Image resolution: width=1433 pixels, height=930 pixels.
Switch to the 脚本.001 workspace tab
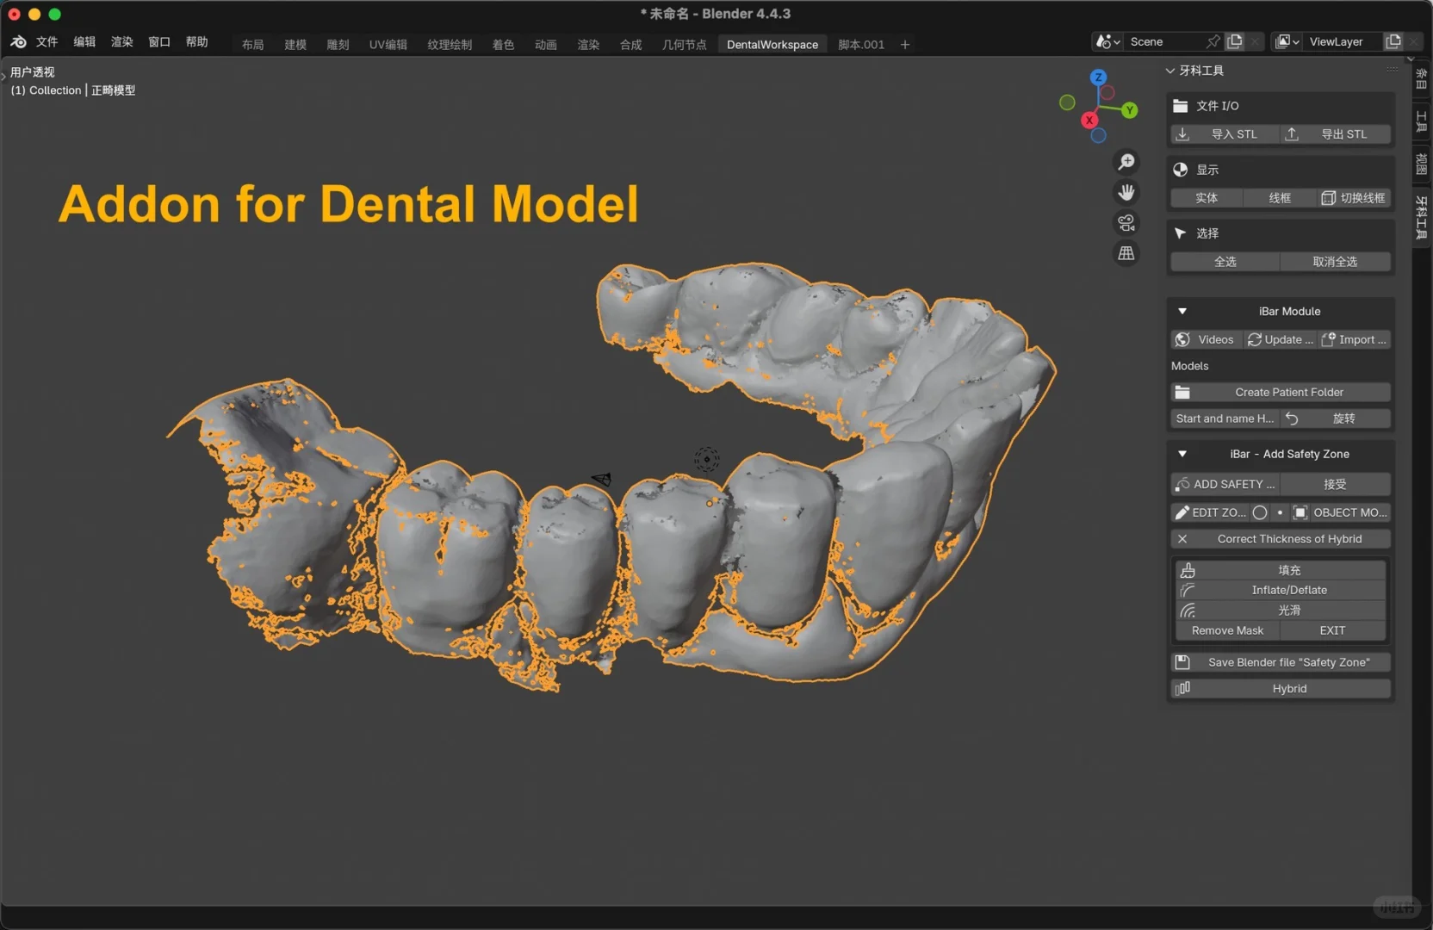click(861, 45)
